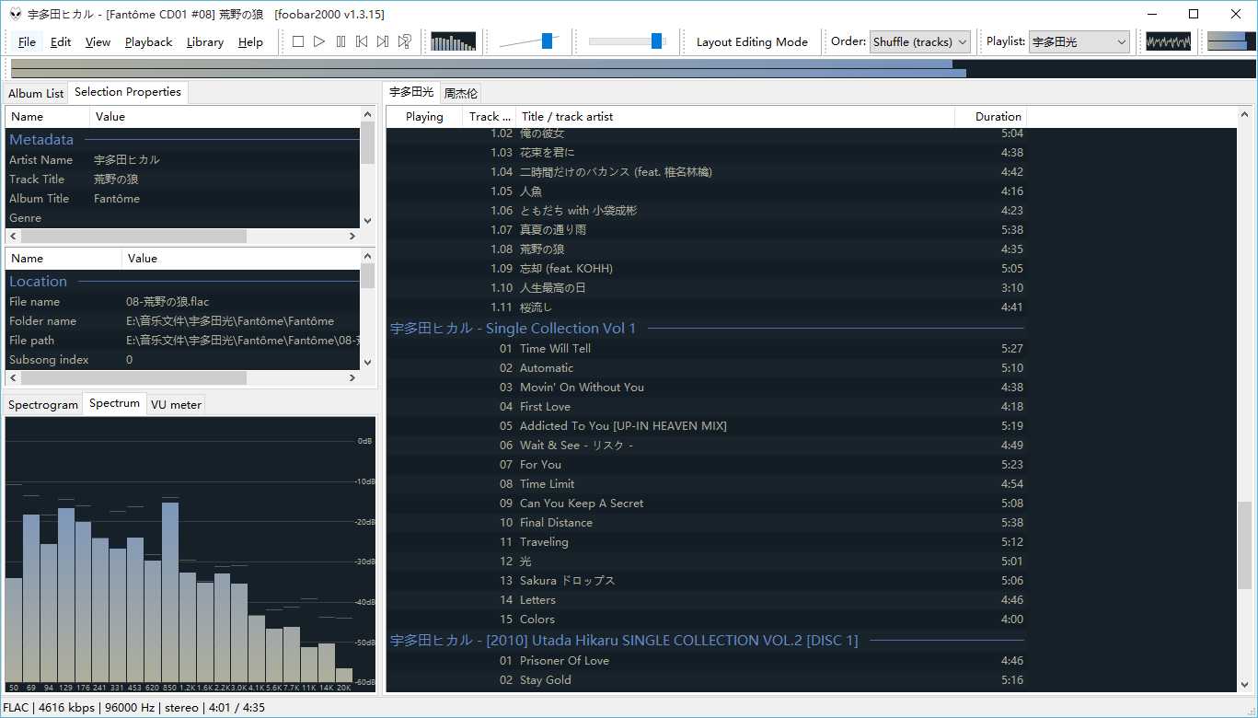Viewport: 1258px width, 718px height.
Task: Click Metadata panel Name column header
Action: coord(48,116)
